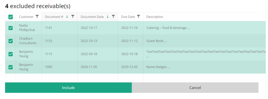The width and height of the screenshot is (268, 99).
Task: Click due date 2022-11-12
Action: pos(129,41)
